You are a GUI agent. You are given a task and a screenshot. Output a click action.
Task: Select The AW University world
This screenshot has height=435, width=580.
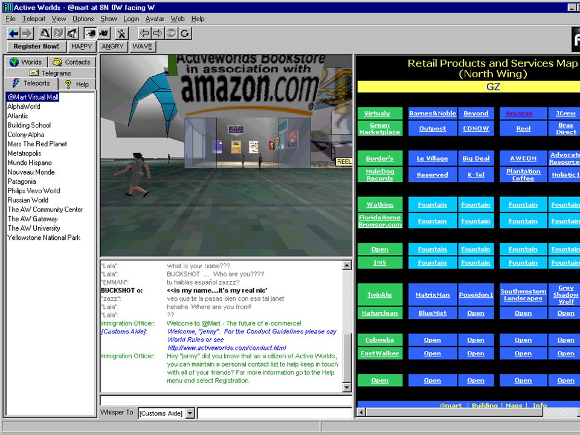pyautogui.click(x=34, y=228)
